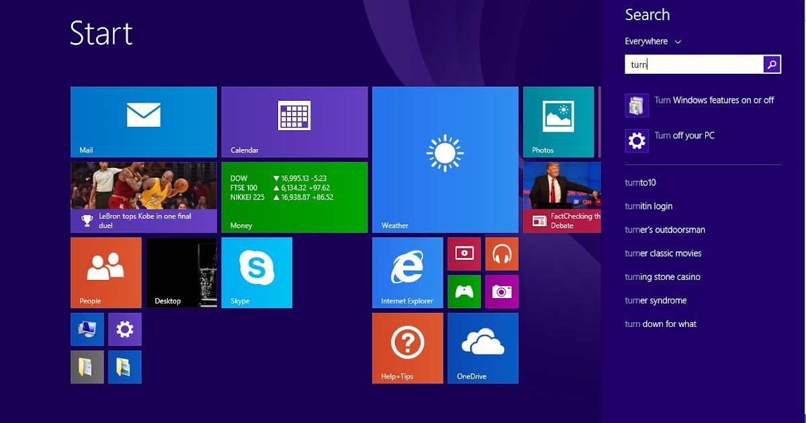The image size is (806, 423).
Task: Open the Help+Tips tile
Action: (x=407, y=348)
